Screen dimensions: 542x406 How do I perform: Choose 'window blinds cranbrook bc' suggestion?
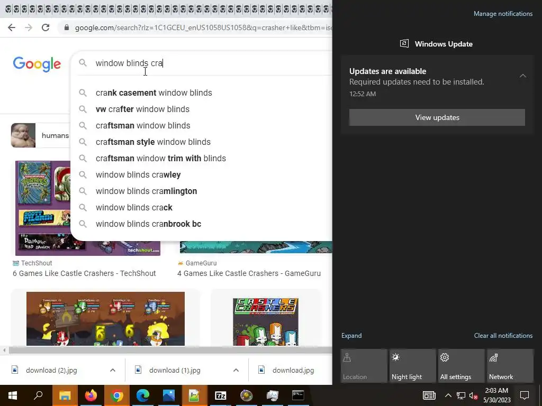tap(201, 224)
